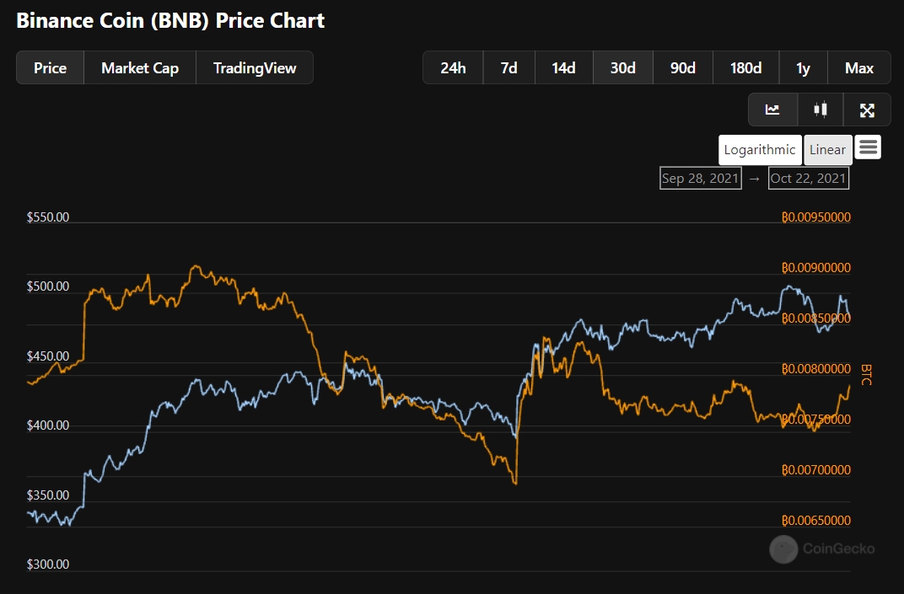Click the $450.00 axis label
904x594 pixels.
click(48, 356)
